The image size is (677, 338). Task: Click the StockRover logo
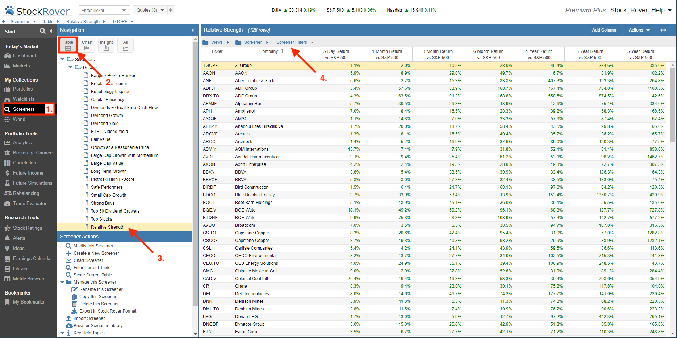click(x=37, y=11)
